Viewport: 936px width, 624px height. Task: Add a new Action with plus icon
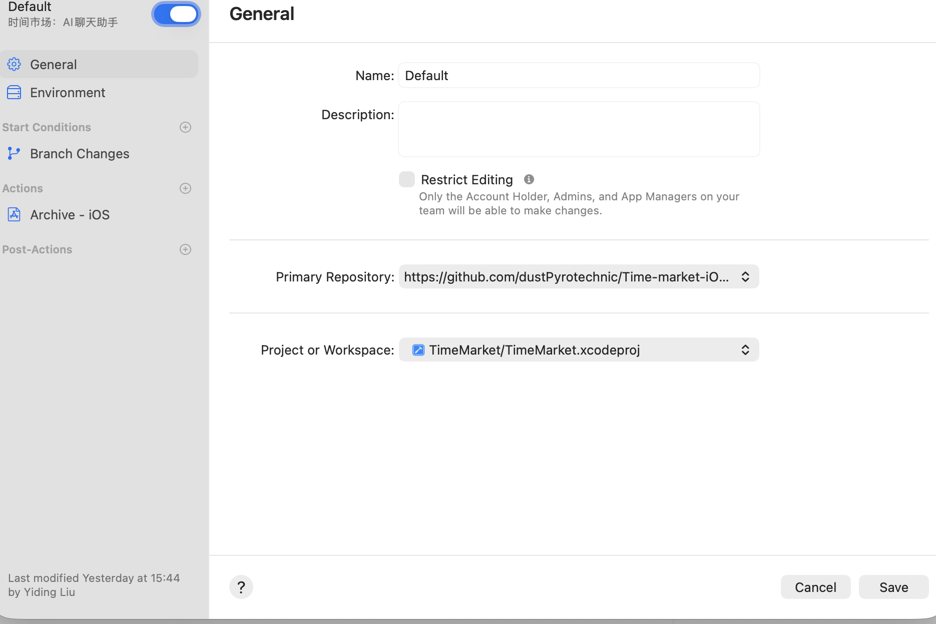coord(185,188)
